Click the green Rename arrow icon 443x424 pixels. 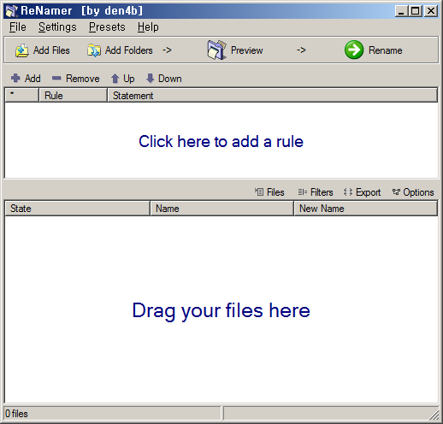(x=354, y=50)
